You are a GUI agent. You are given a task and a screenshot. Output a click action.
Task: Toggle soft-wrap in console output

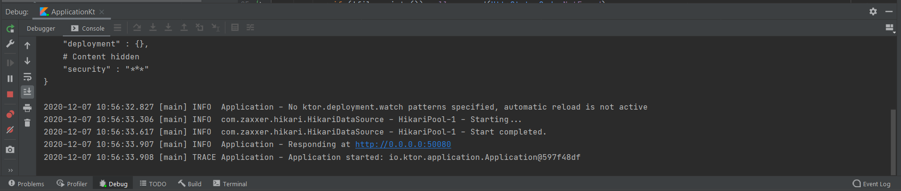(x=27, y=77)
